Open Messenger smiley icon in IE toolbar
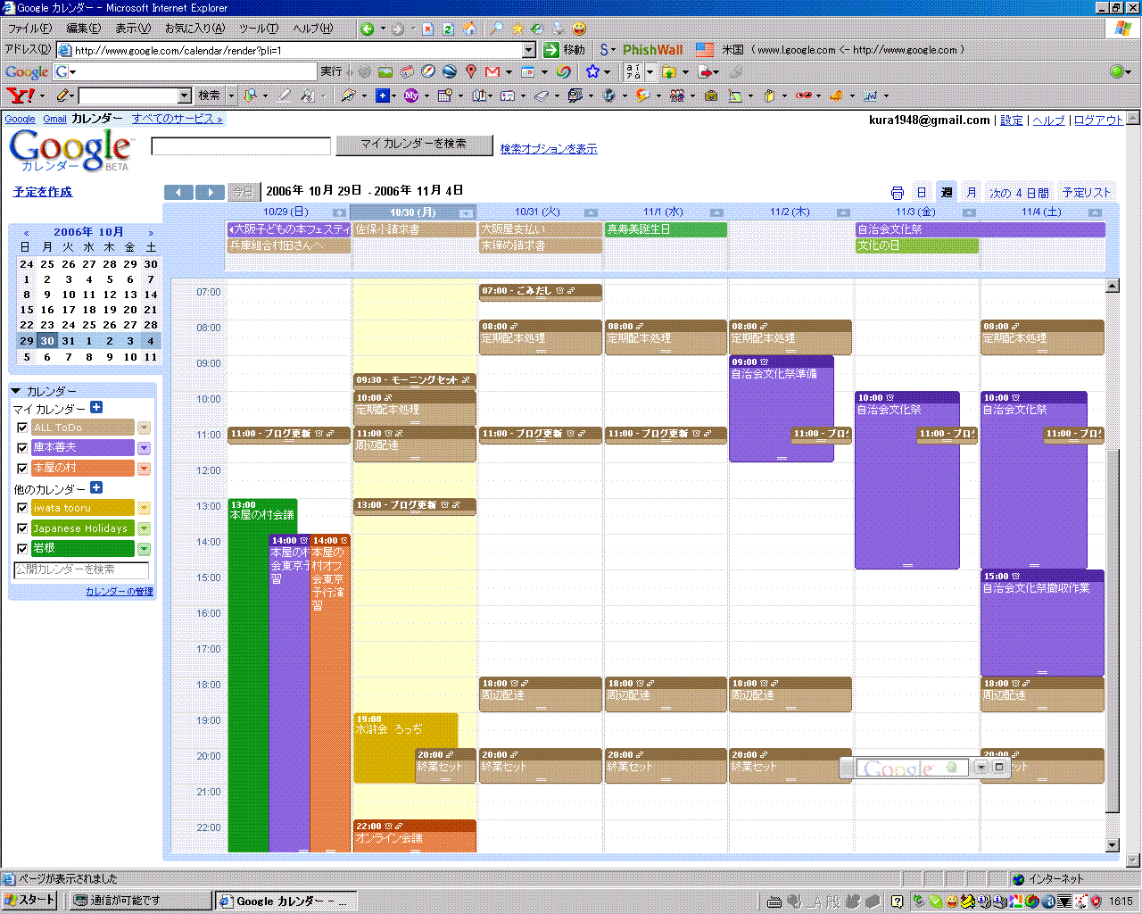Screen dimensions: 1142x914 click(579, 29)
